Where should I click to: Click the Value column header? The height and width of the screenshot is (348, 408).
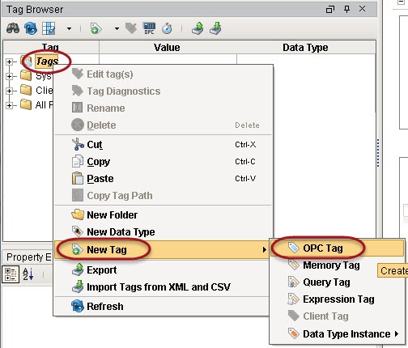[168, 48]
